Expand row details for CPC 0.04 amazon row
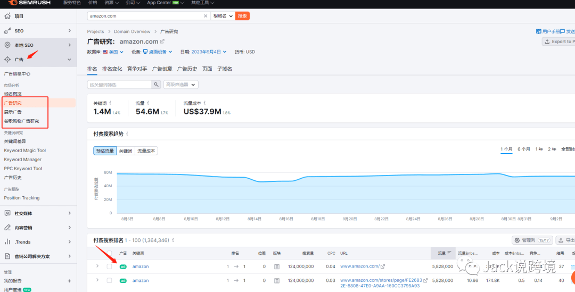575x292 pixels. point(97,266)
